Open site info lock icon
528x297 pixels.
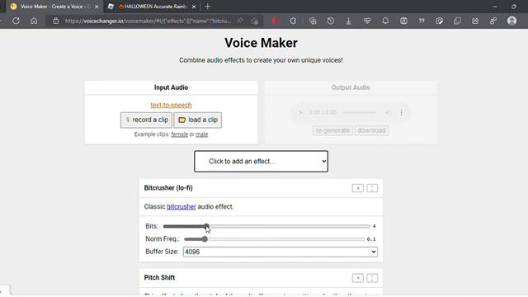click(55, 21)
